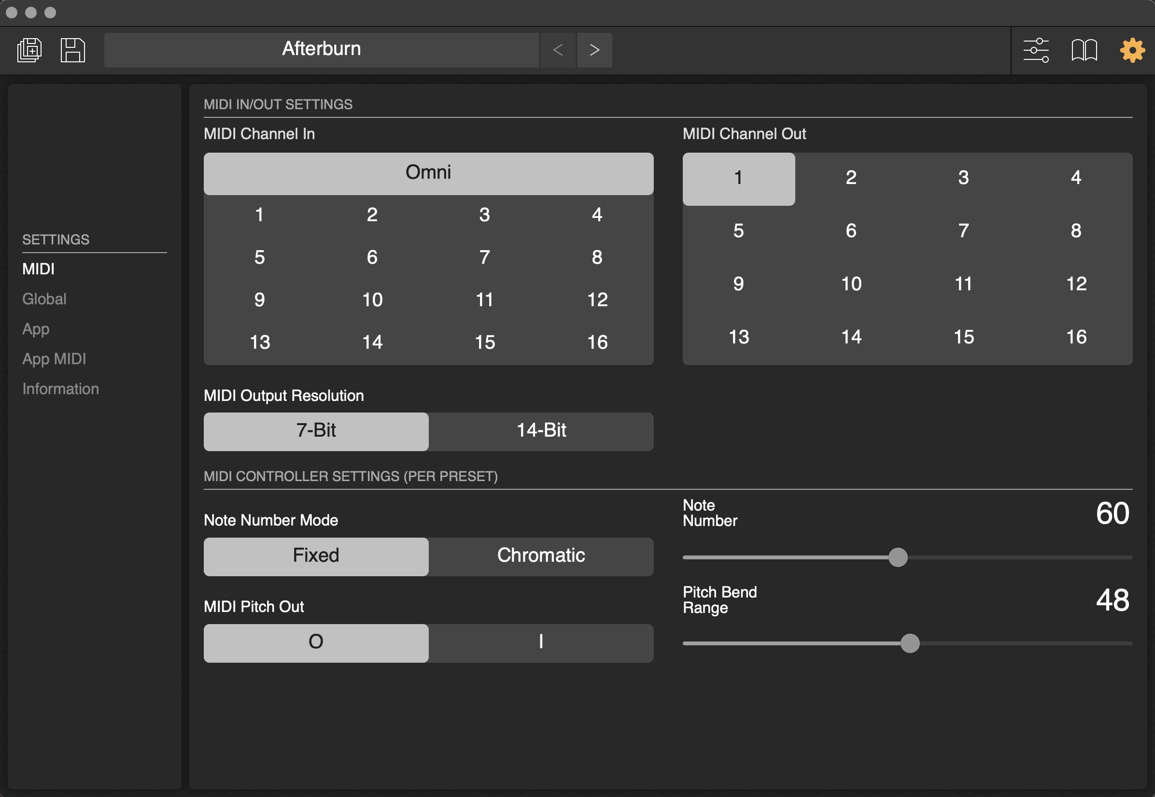Open the App MIDI settings tab
1155x797 pixels.
point(54,358)
